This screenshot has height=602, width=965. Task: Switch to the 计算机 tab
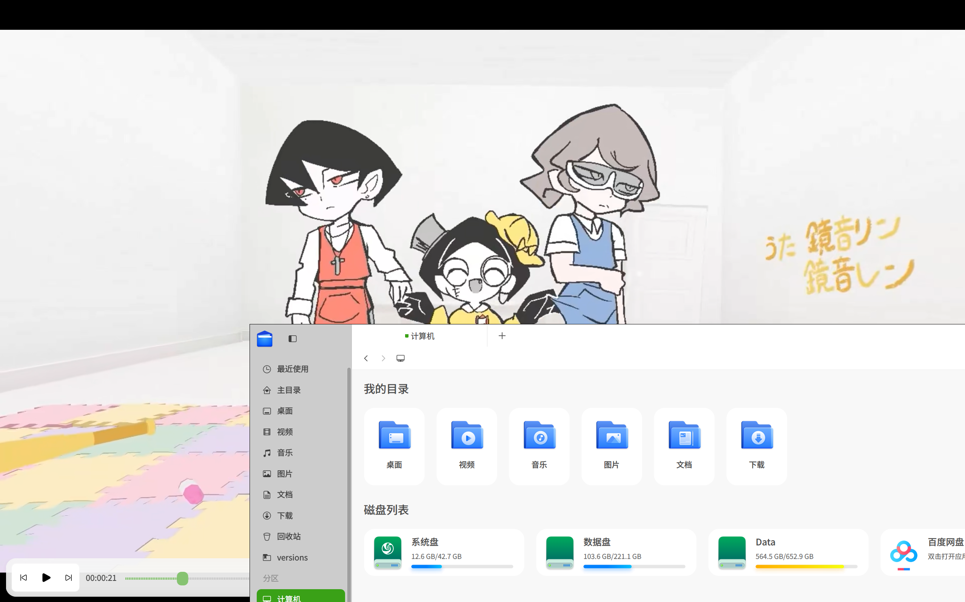(x=419, y=336)
